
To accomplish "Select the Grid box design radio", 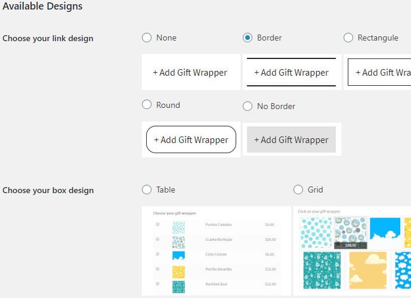I will 298,190.
